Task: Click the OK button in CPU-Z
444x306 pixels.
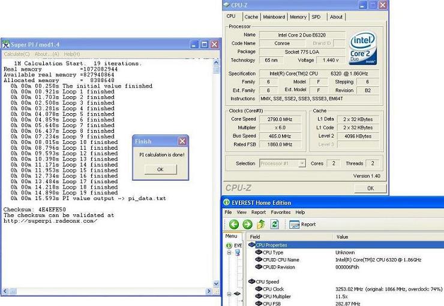Action: click(370, 188)
